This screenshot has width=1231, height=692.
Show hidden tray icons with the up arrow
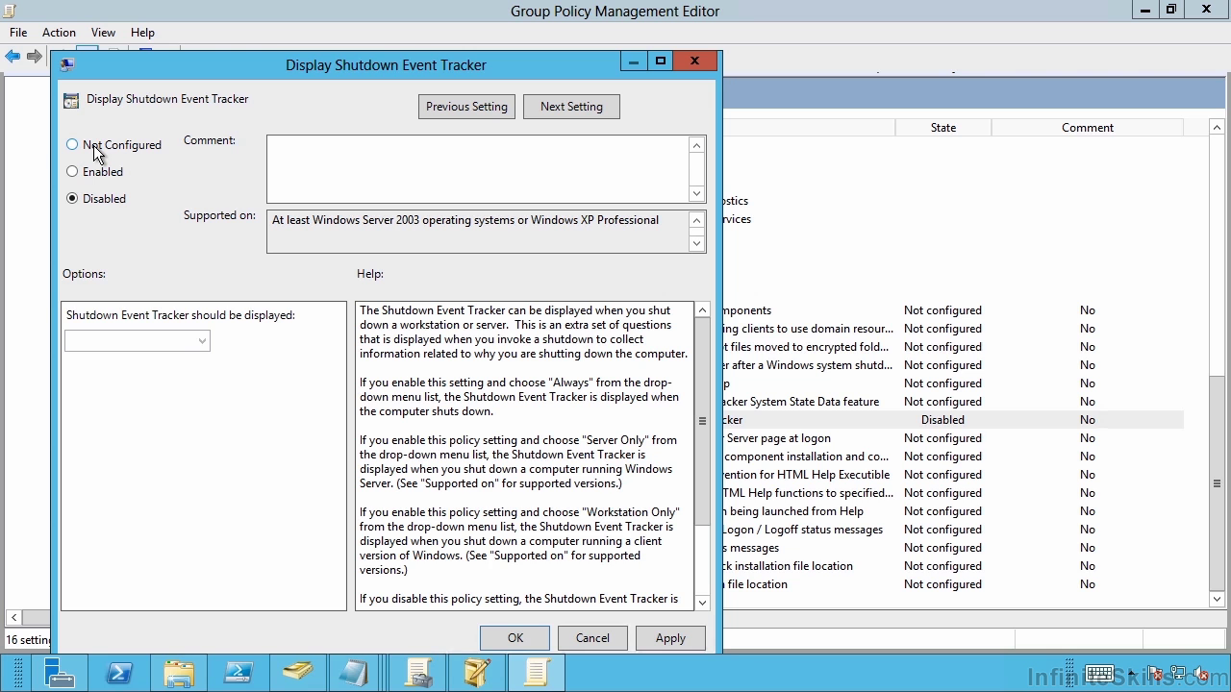[x=1131, y=674]
